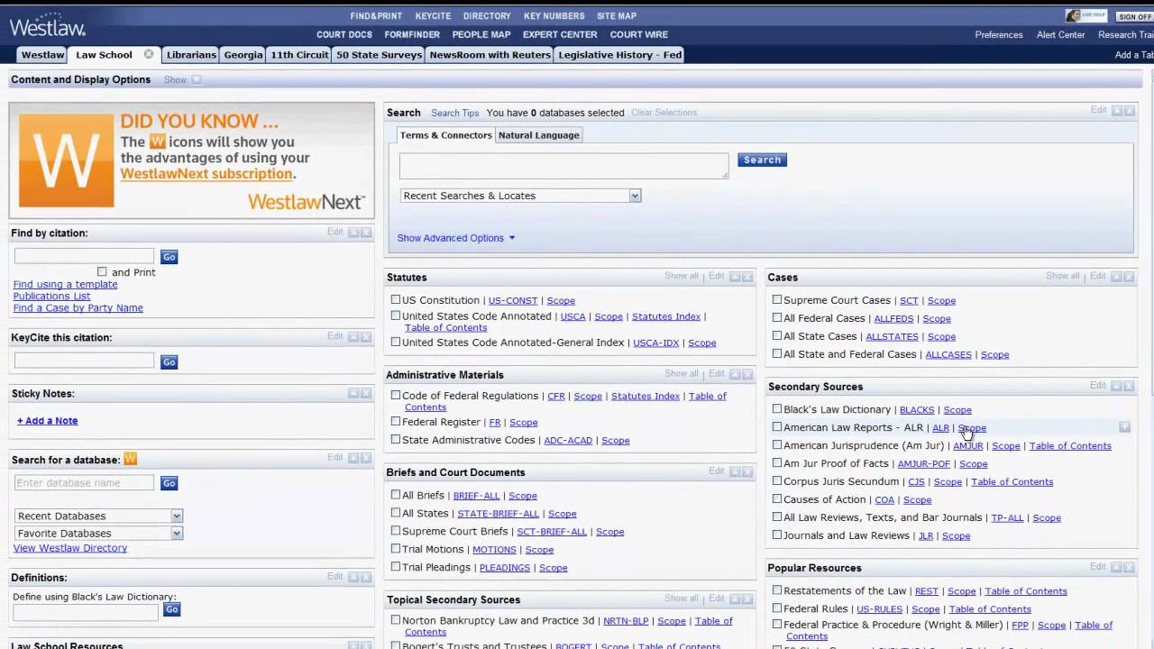Check the United States Code Annotated box
Image resolution: width=1154 pixels, height=649 pixels.
(x=396, y=315)
